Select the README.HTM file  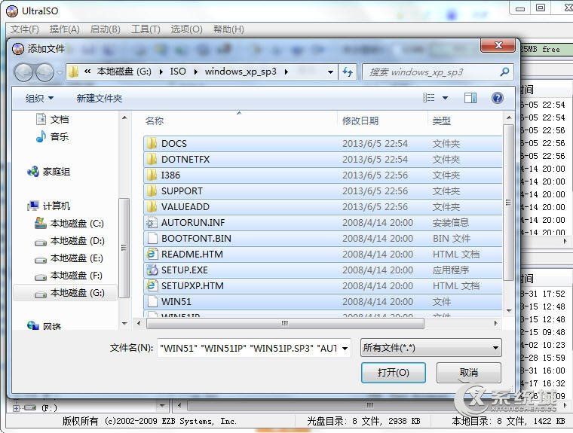(323, 254)
